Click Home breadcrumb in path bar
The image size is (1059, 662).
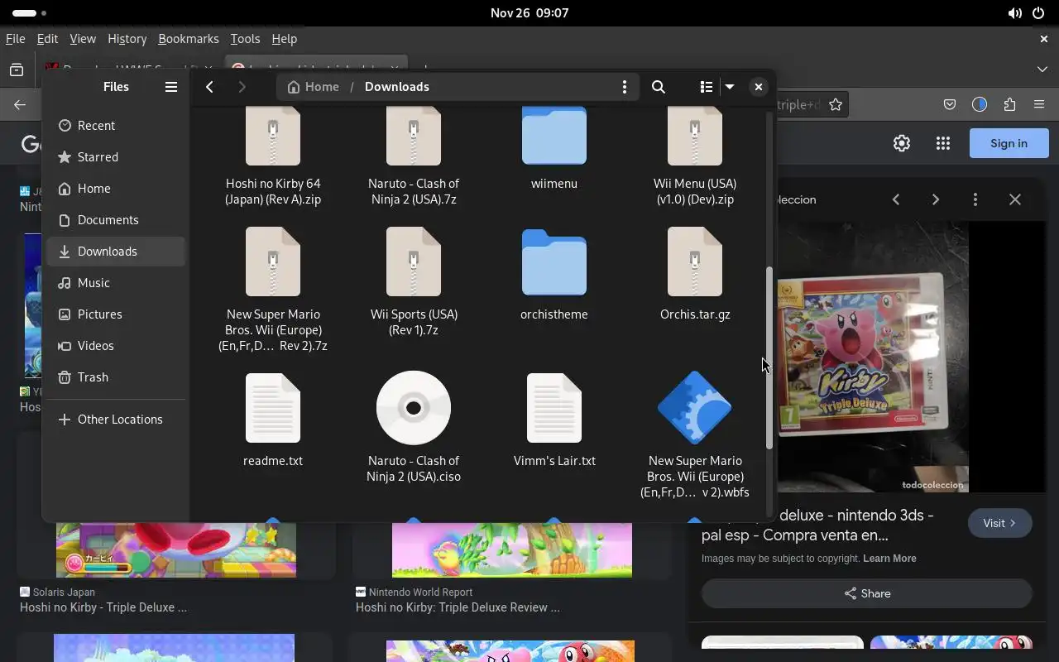[314, 87]
